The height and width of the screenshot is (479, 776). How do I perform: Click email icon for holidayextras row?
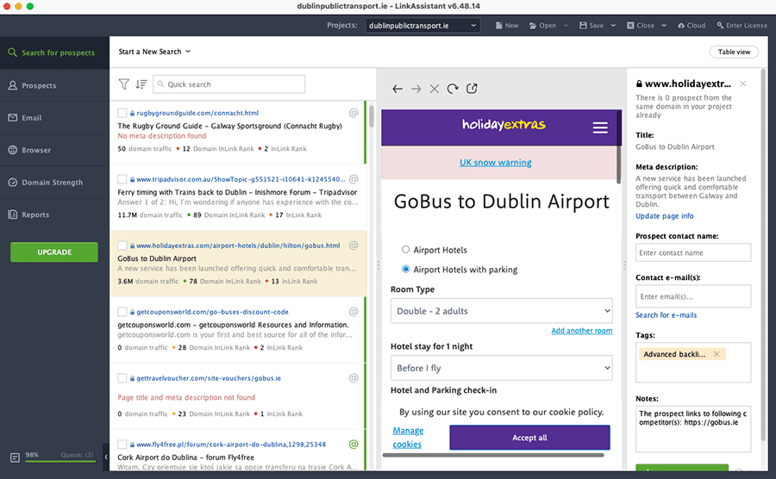tap(354, 246)
